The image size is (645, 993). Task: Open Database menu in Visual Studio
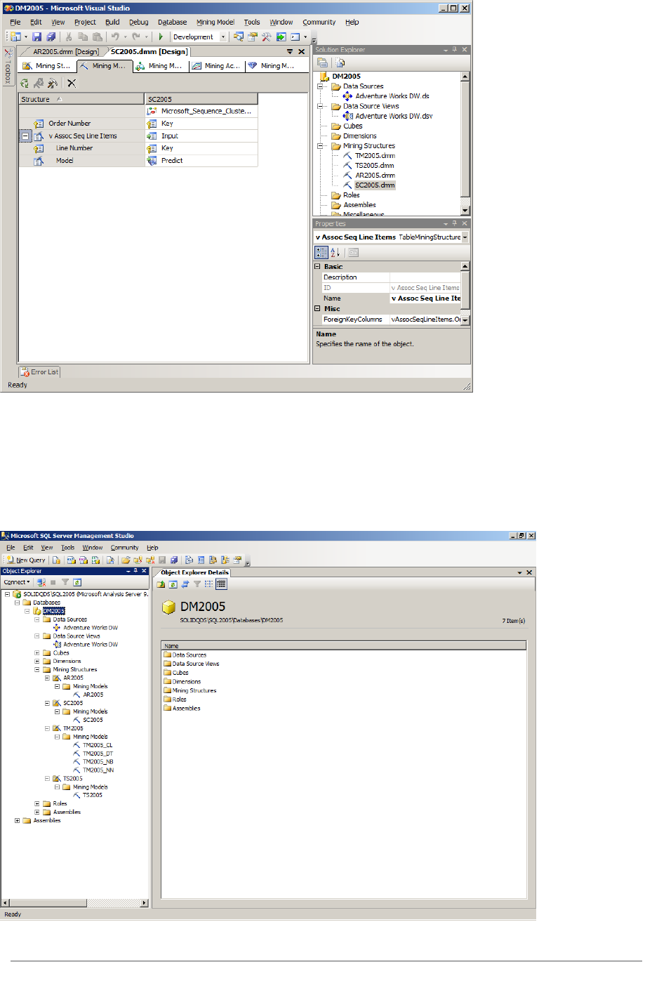click(172, 22)
